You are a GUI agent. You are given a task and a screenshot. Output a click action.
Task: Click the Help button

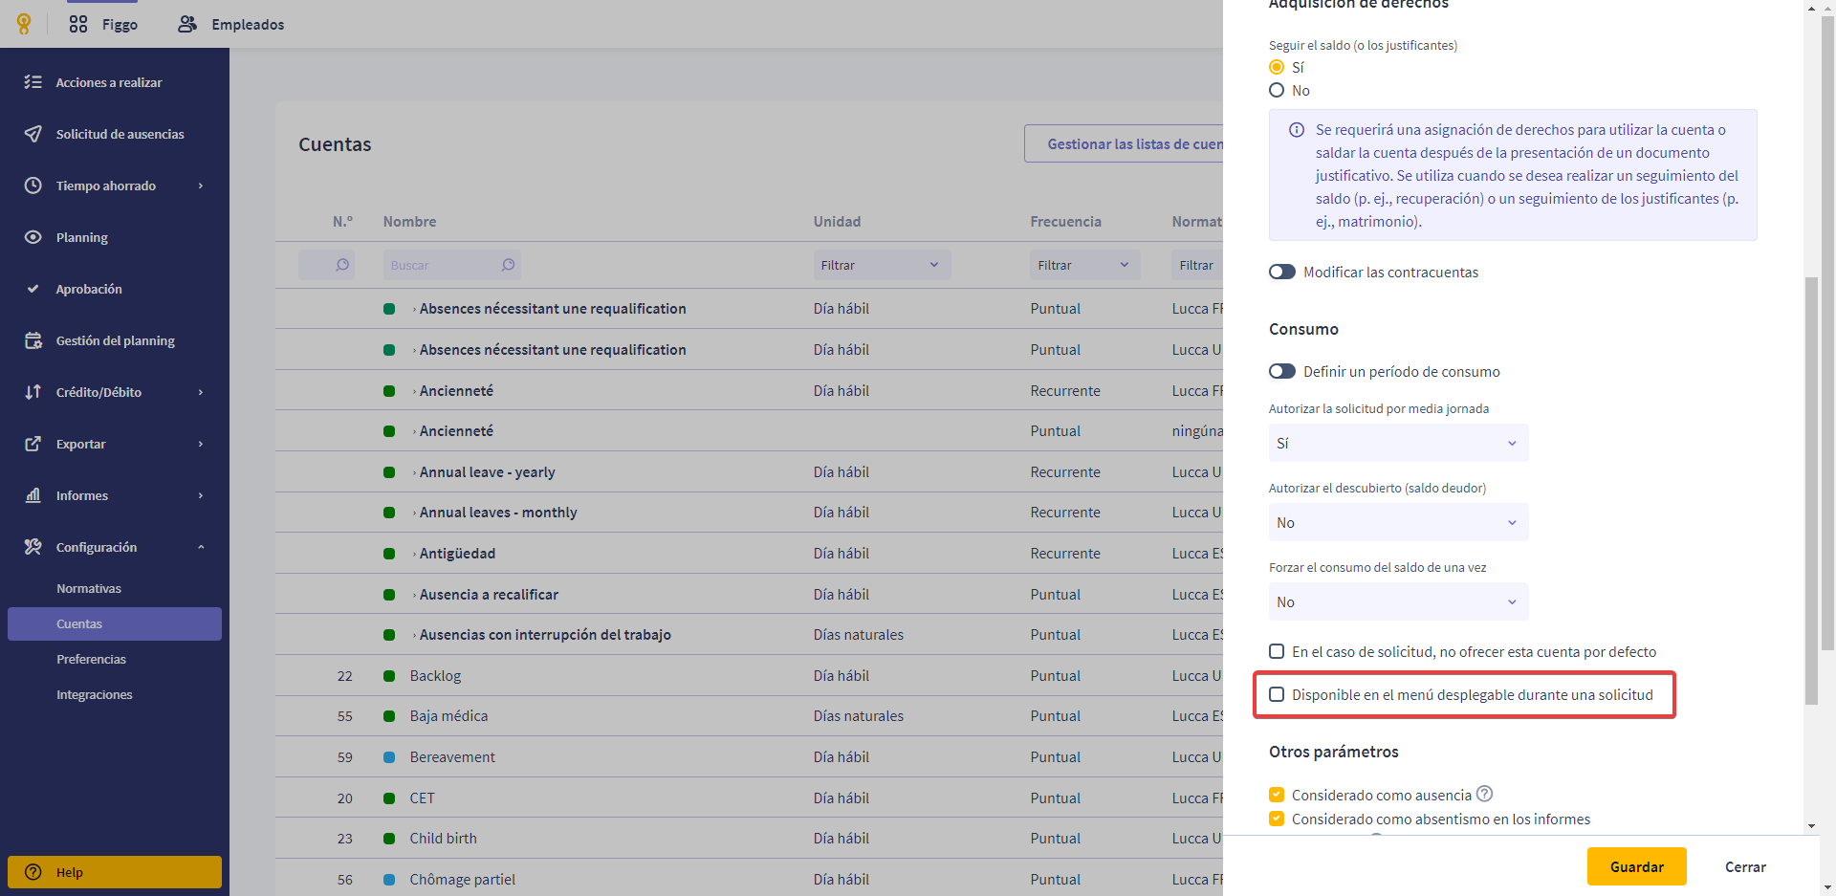pyautogui.click(x=115, y=872)
